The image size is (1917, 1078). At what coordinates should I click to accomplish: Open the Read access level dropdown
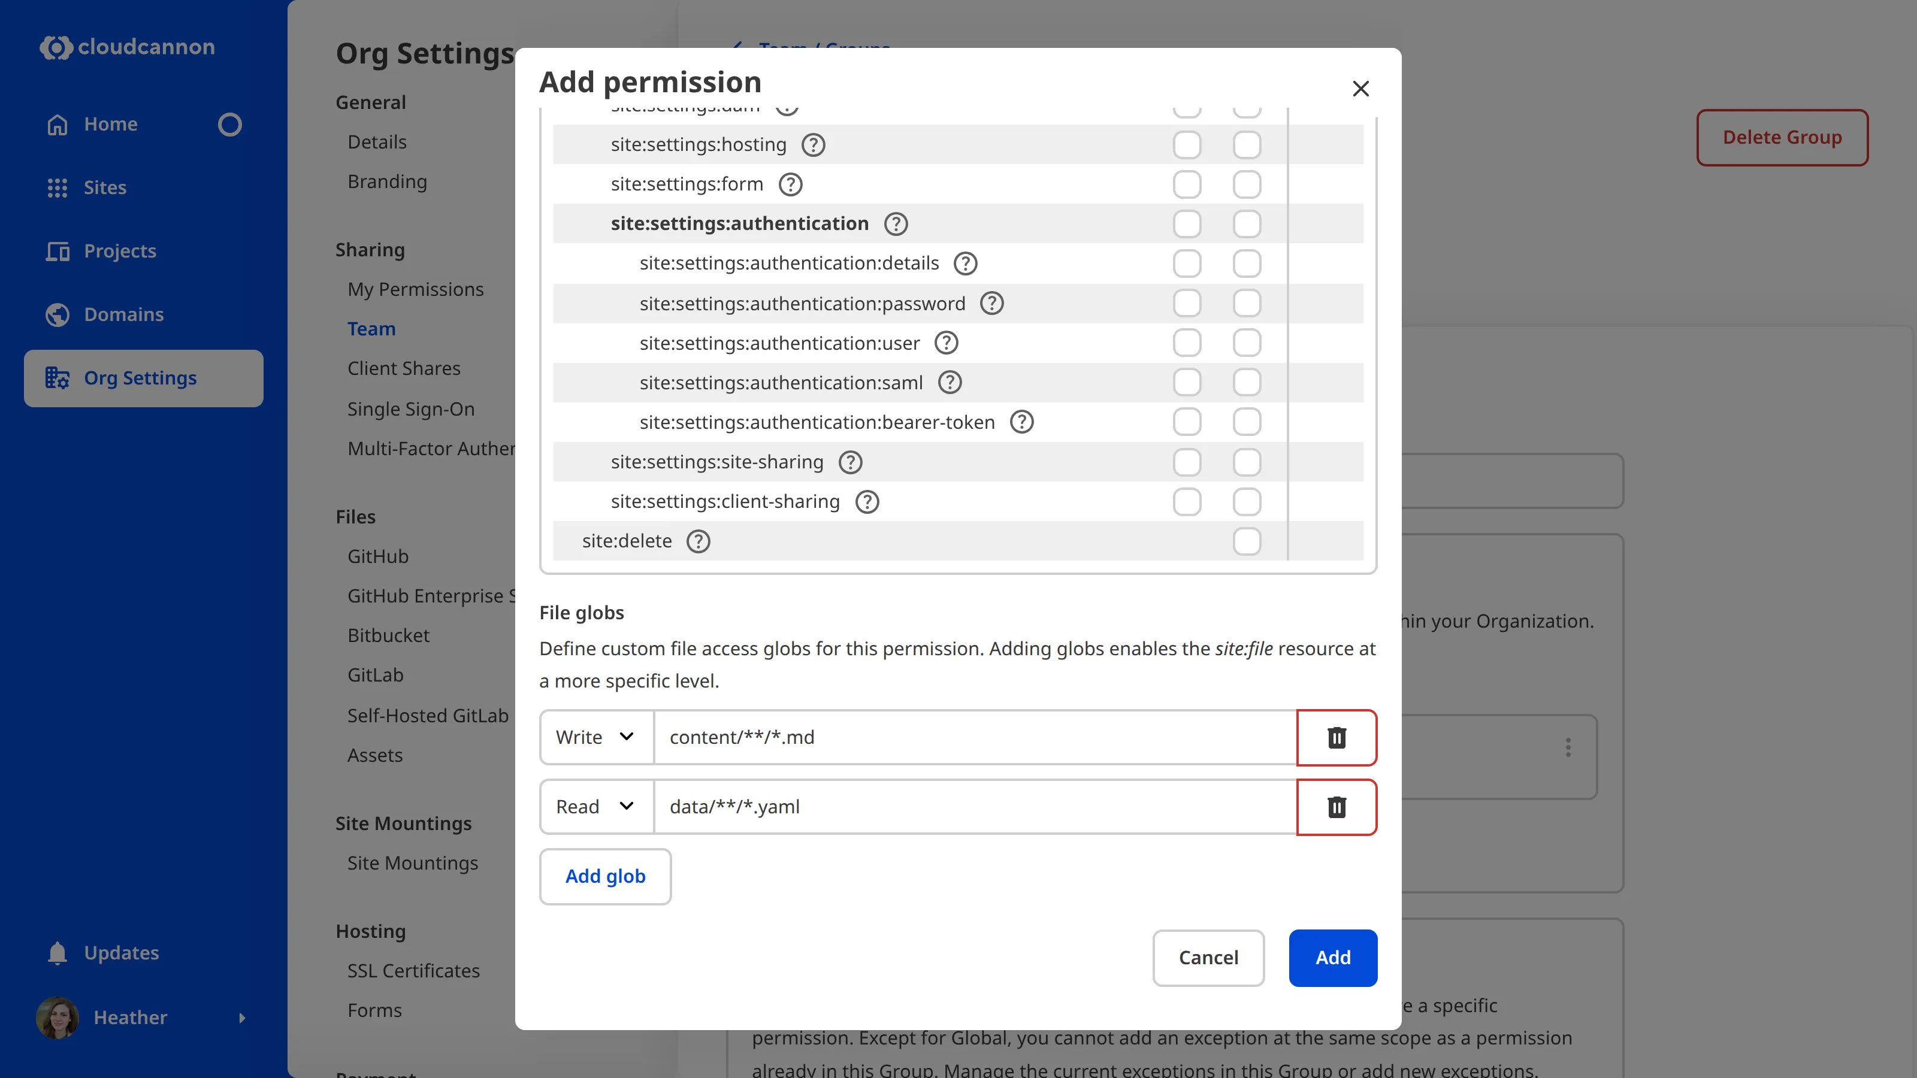click(x=595, y=807)
